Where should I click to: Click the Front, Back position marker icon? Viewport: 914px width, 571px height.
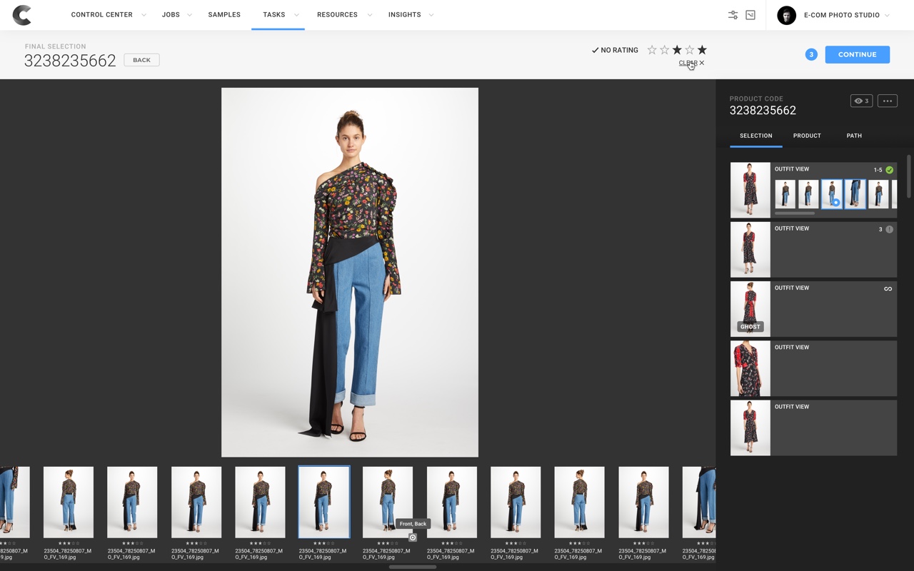pos(413,537)
